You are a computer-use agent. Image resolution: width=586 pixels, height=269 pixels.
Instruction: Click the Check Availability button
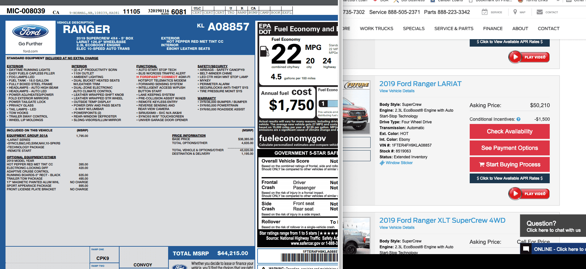(510, 131)
